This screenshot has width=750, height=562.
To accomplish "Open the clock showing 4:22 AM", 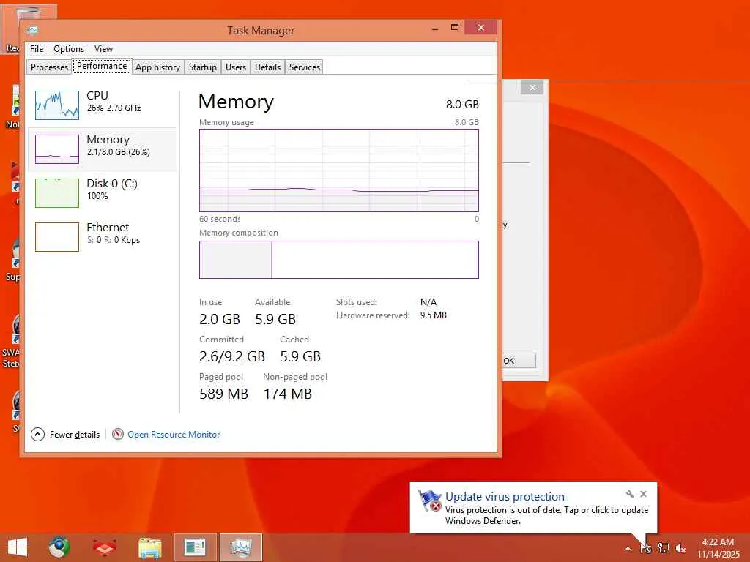I will [x=718, y=547].
